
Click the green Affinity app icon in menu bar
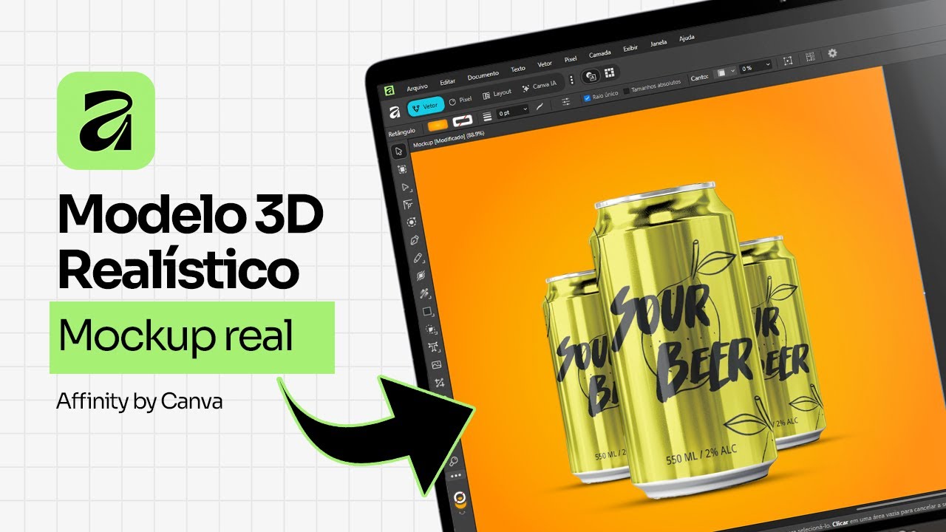click(389, 90)
